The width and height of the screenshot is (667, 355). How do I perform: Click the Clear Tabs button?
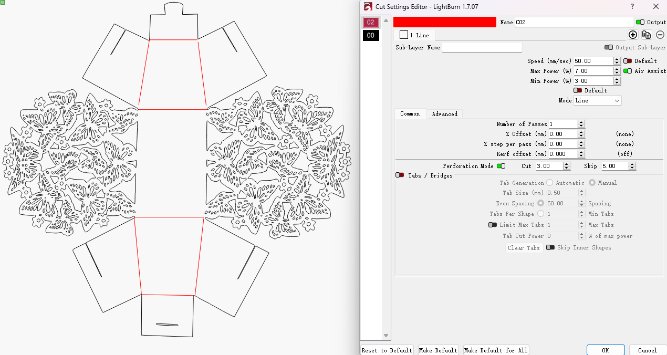pos(524,248)
